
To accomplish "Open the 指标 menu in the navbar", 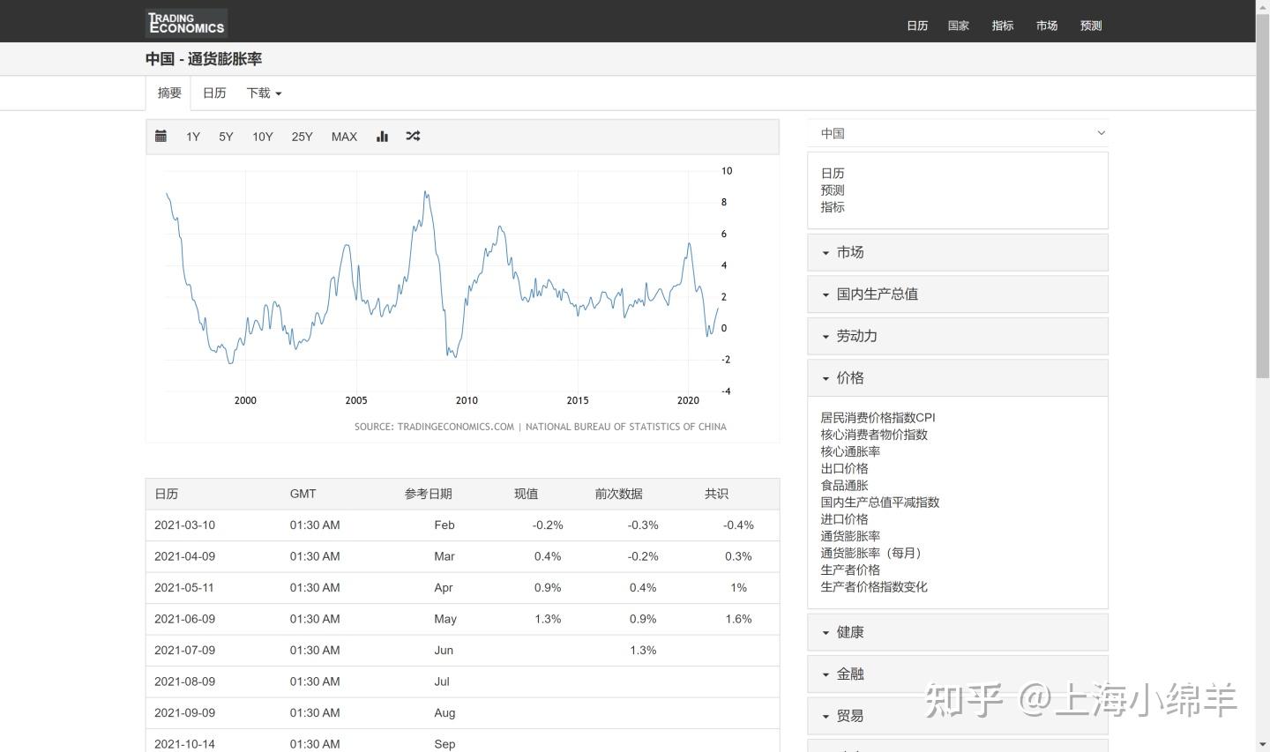I will 1002,26.
